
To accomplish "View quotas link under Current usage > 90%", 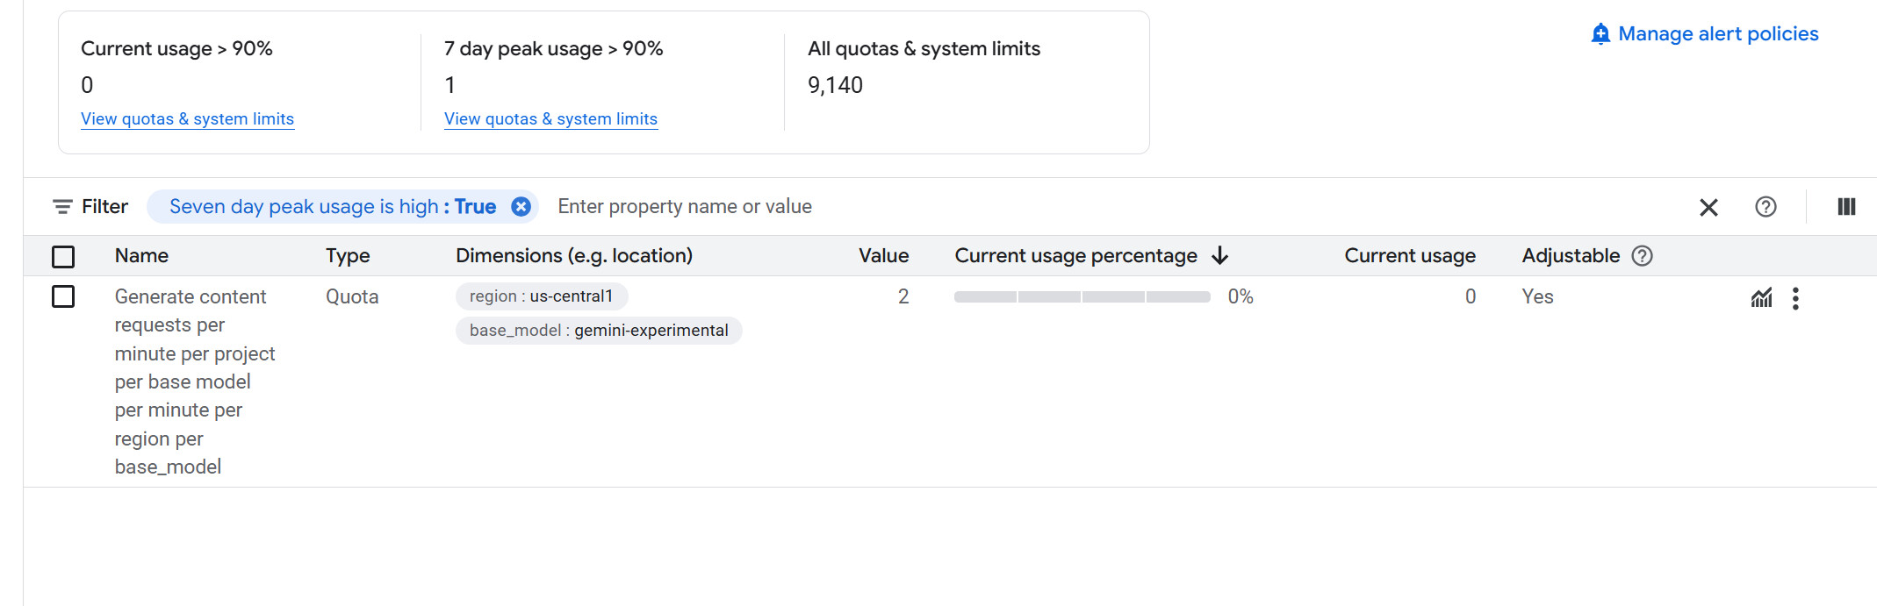I will tap(187, 119).
